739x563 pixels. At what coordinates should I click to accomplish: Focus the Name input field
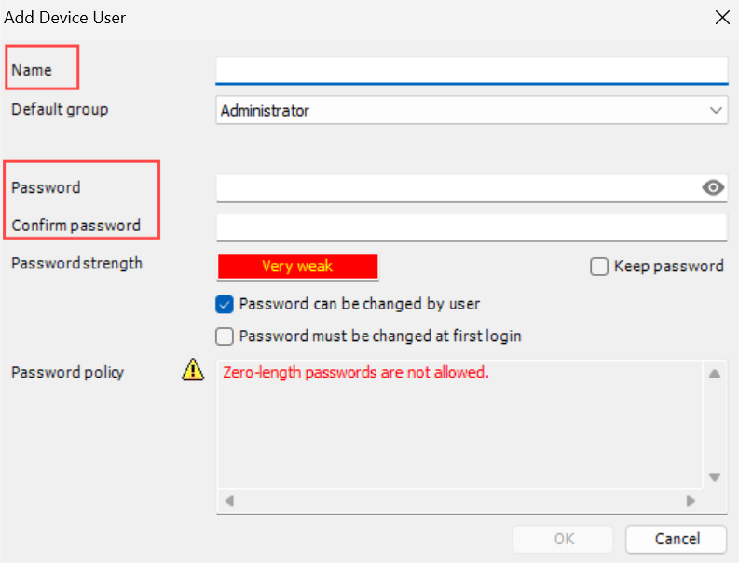pos(472,71)
